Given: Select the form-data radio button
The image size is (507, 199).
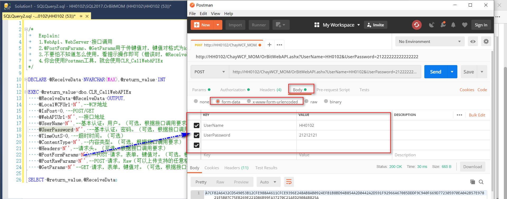Looking at the screenshot, I should coord(218,101).
